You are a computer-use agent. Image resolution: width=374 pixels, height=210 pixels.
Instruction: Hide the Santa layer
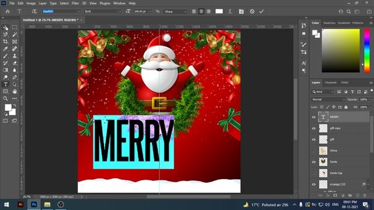click(x=314, y=162)
